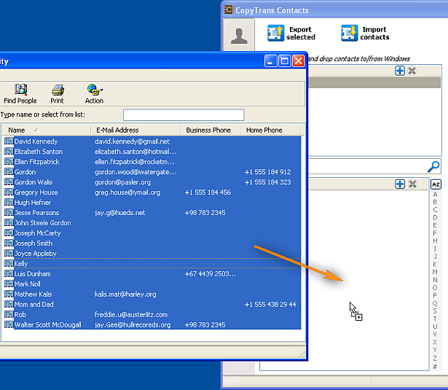The height and width of the screenshot is (390, 448).
Task: Click email freddie.u@austerlitz.com
Action: [131, 314]
